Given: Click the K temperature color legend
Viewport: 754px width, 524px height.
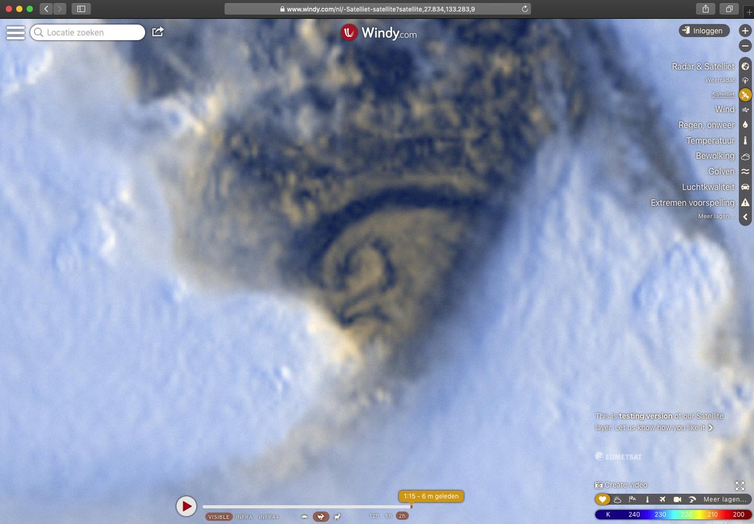Looking at the screenshot, I should [x=673, y=515].
